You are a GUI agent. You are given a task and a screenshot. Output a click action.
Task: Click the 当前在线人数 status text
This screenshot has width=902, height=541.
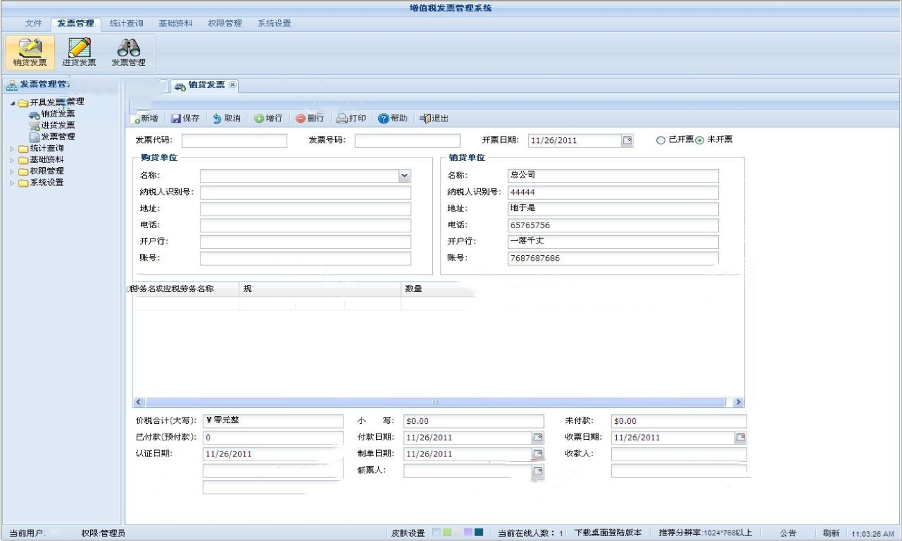click(x=531, y=533)
